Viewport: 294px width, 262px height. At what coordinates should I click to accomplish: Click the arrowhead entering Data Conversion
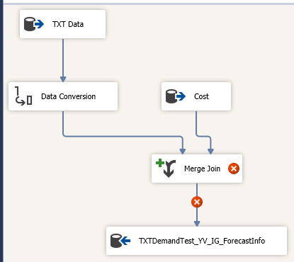[x=63, y=79]
